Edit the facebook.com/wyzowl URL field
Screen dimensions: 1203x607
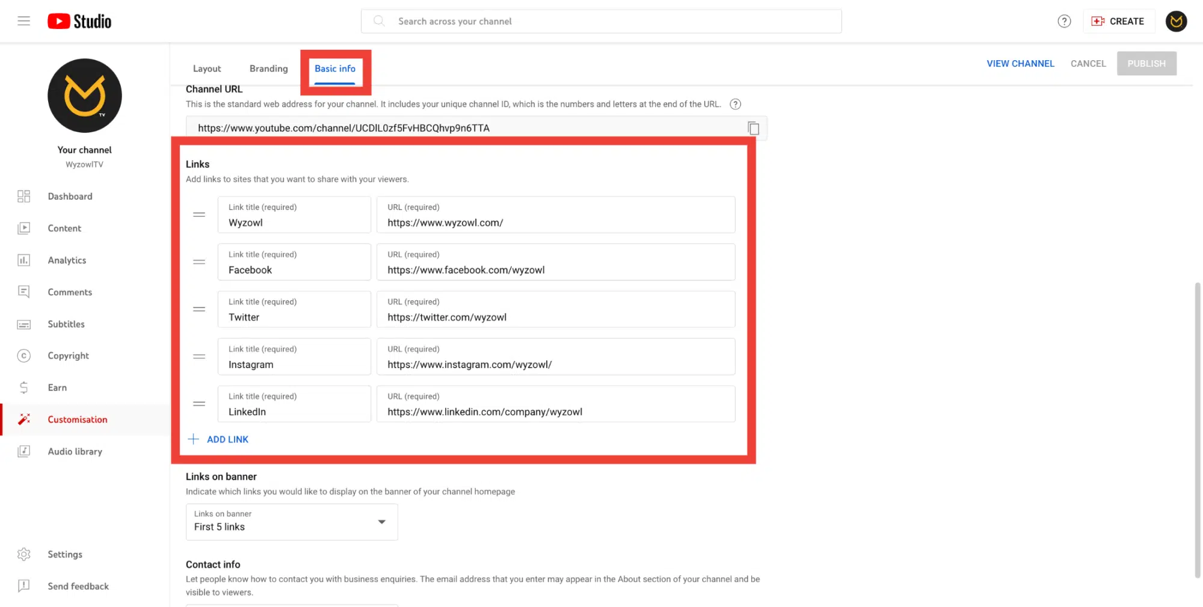556,262
